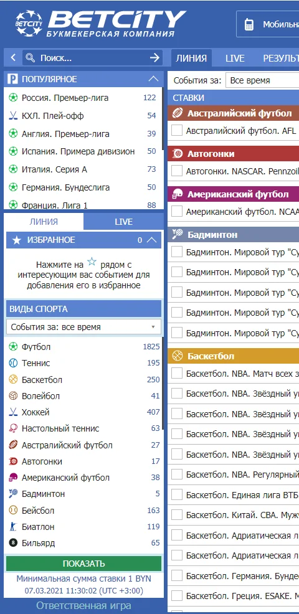
Task: Open События за Все время dropdown
Action: pyautogui.click(x=262, y=81)
